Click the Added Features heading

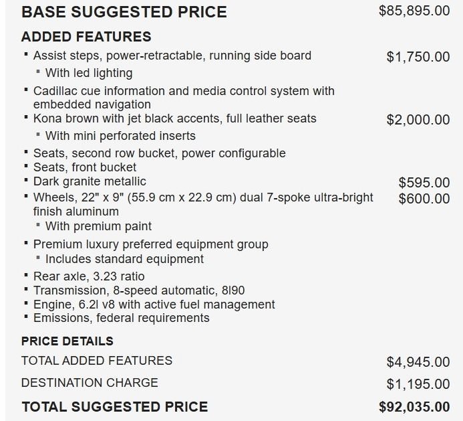86,37
